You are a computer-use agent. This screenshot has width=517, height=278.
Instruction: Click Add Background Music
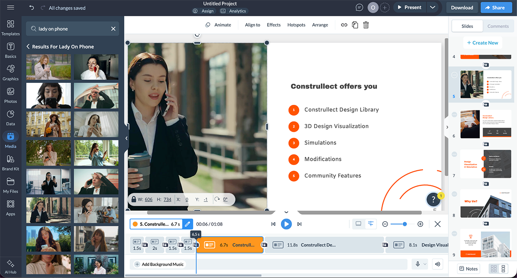click(159, 264)
